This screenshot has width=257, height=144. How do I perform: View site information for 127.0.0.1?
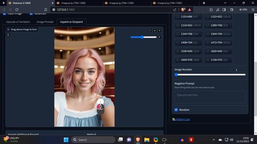pos(53,10)
